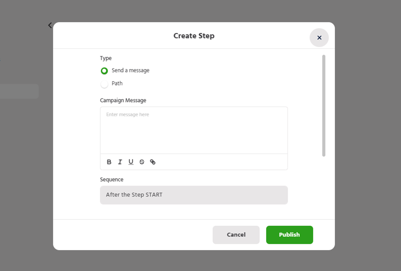Viewport: 401px width, 271px height.
Task: Click the 'Path' option label text
Action: [x=117, y=84]
